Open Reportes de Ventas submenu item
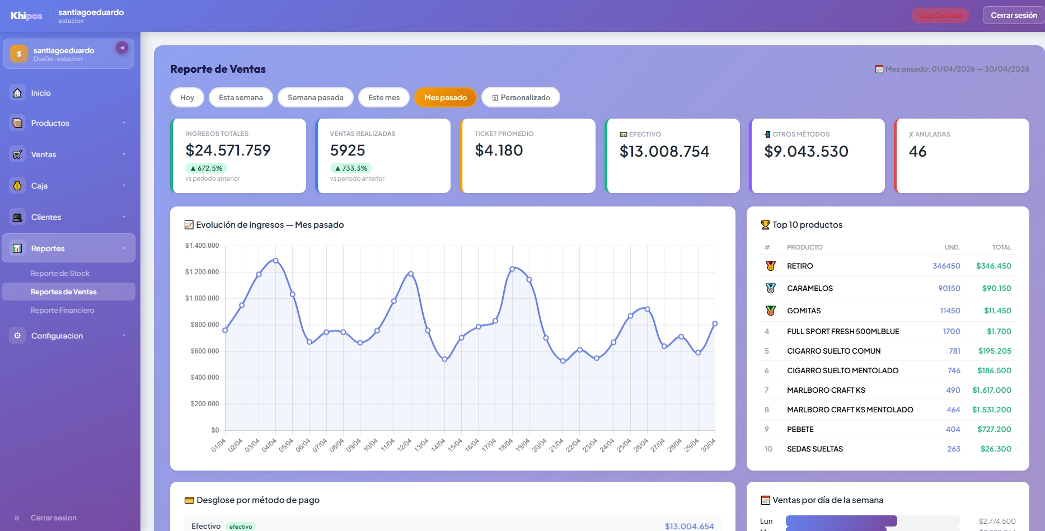1045x531 pixels. click(x=68, y=292)
